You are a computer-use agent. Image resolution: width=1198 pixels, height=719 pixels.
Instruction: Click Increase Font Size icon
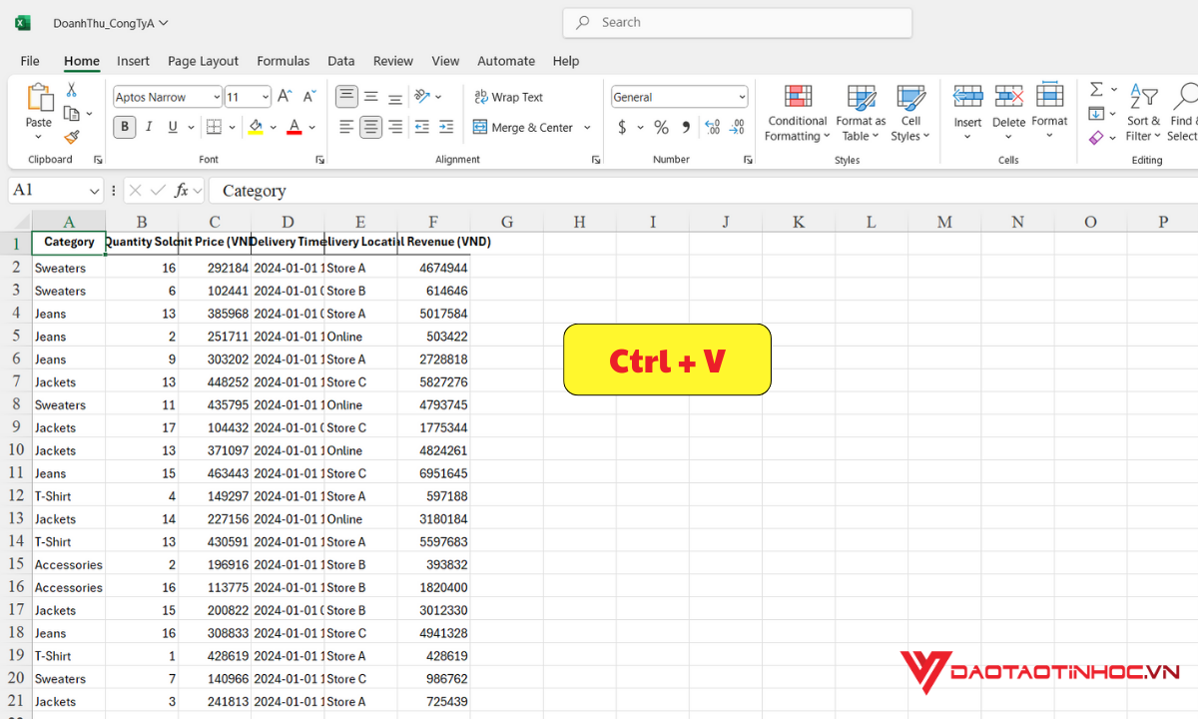tap(285, 97)
